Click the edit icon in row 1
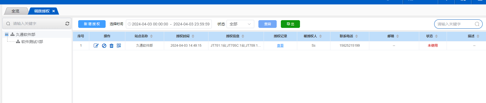Viewport: 486px width, 103px height. 96,46
